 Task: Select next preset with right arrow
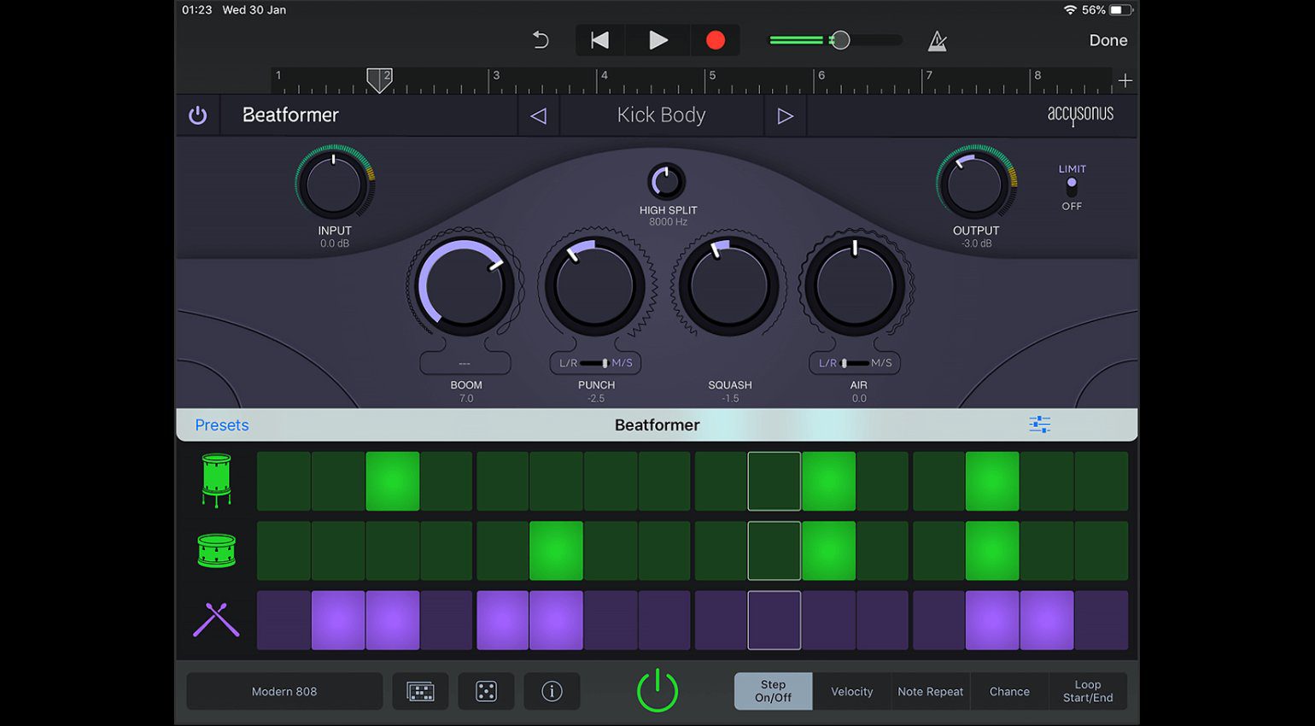[785, 115]
